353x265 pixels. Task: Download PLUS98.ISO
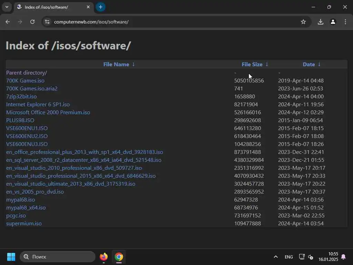point(20,120)
